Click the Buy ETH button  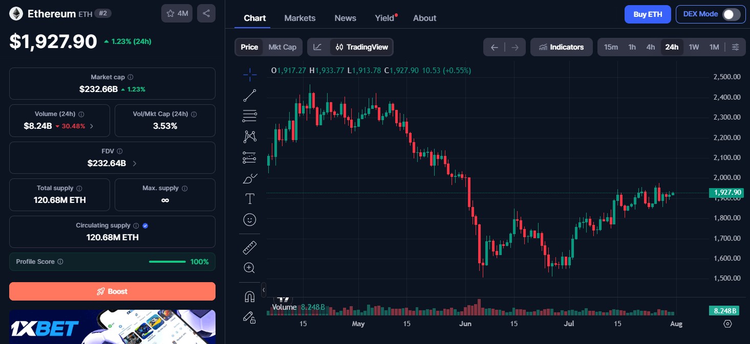click(x=648, y=14)
